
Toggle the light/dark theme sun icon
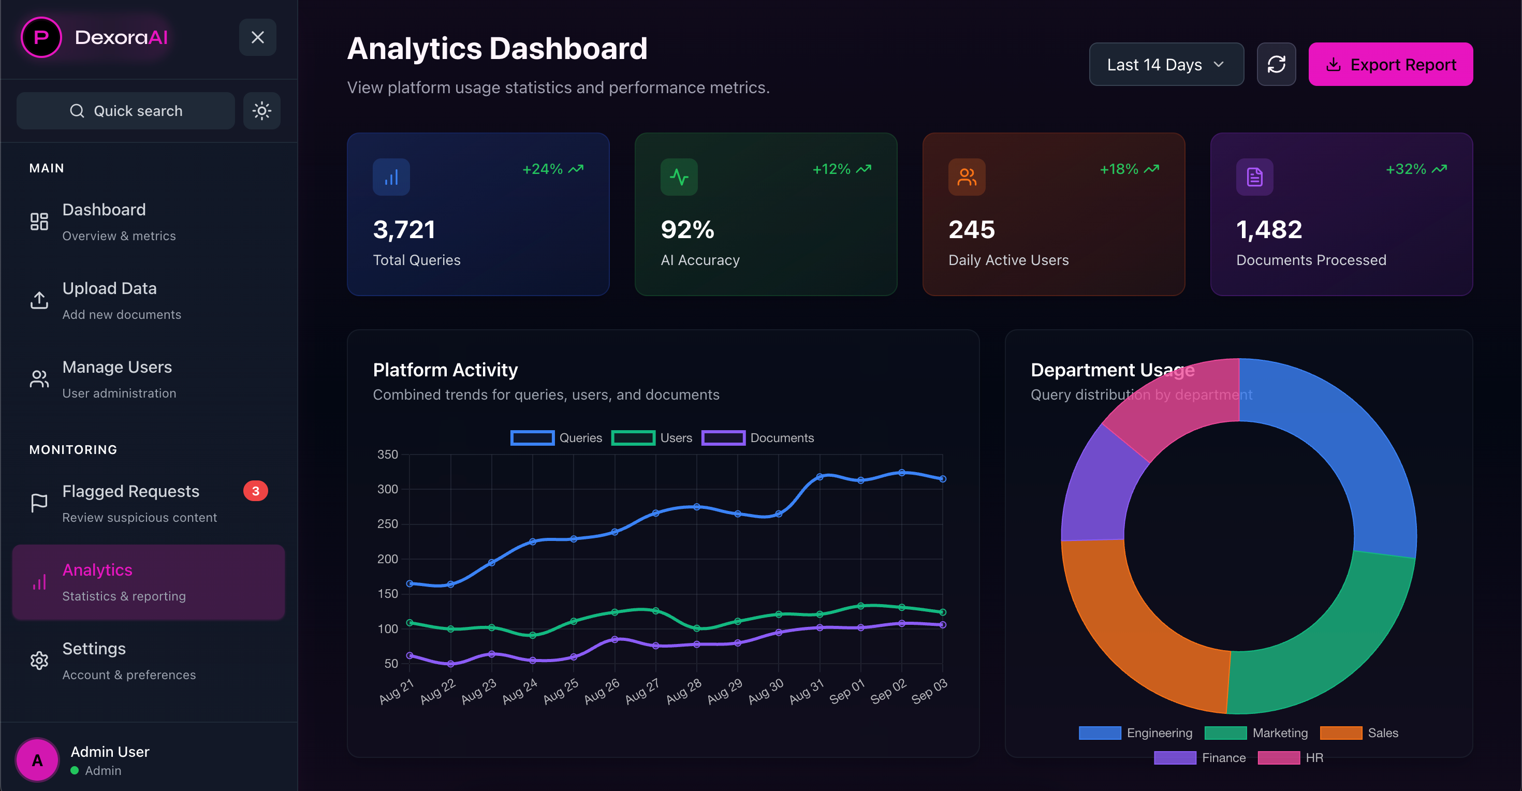click(x=262, y=110)
